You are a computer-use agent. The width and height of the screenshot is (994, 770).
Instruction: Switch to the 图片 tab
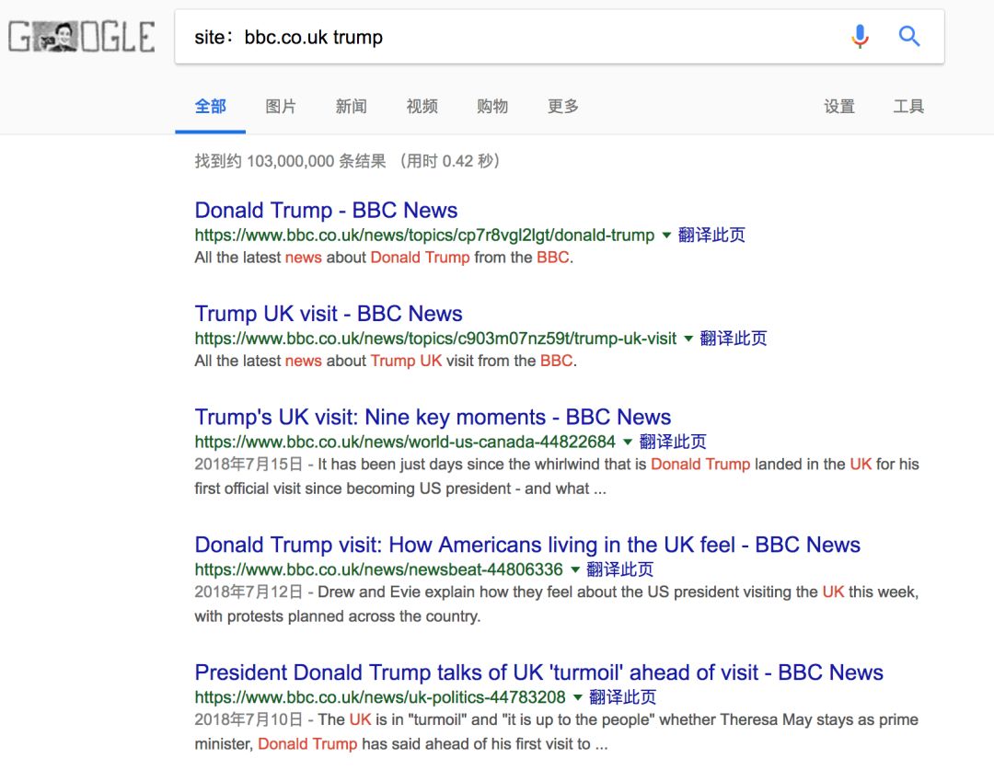tap(281, 107)
